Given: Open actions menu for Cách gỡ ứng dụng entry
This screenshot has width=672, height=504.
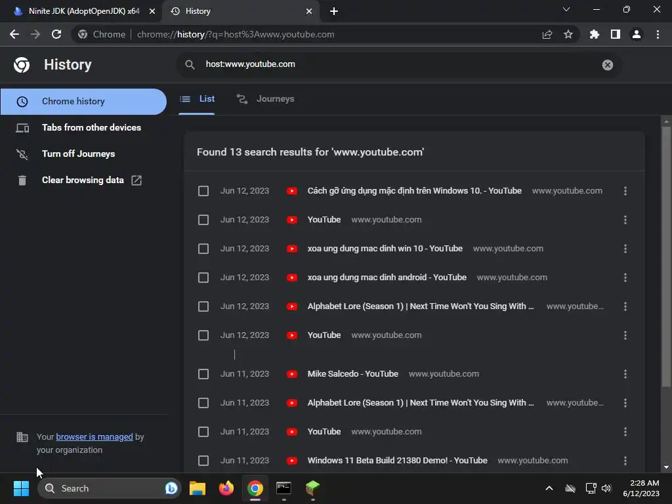Looking at the screenshot, I should 625,191.
